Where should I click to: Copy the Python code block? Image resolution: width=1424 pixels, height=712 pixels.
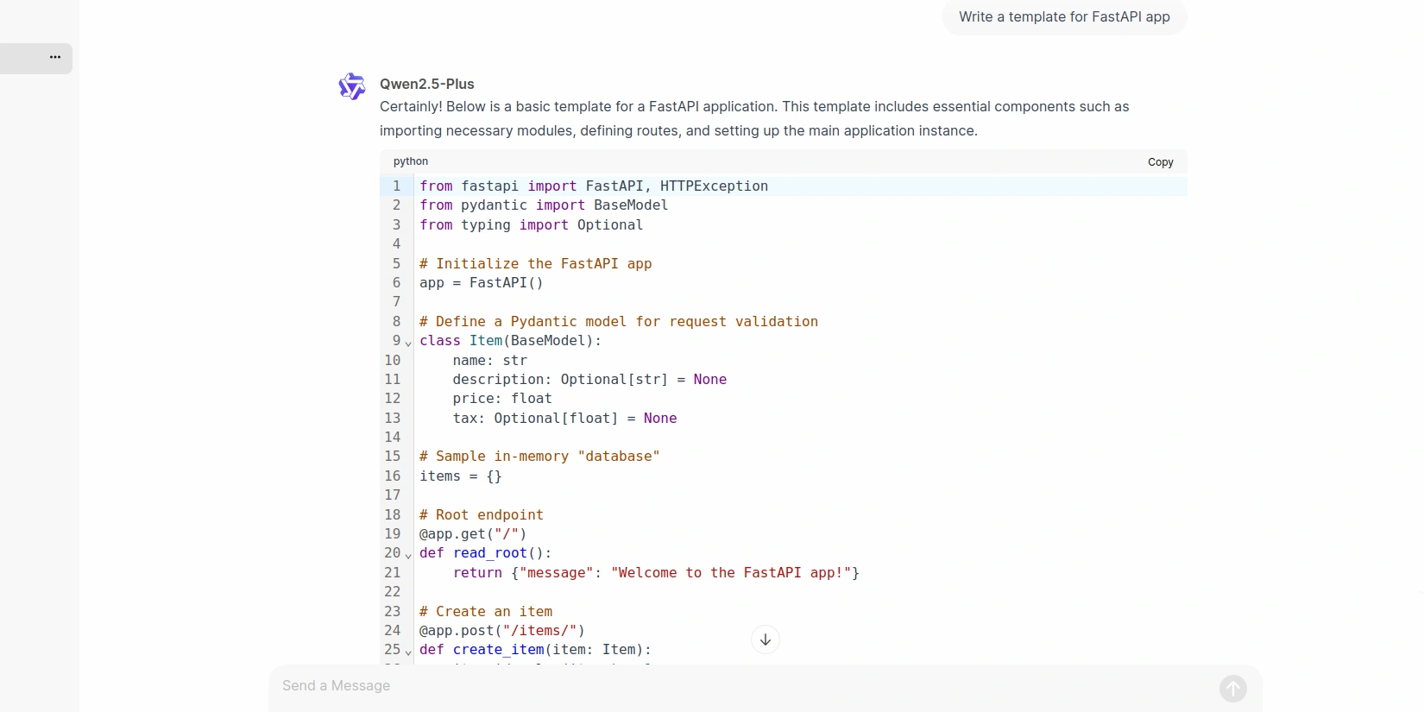(x=1160, y=162)
